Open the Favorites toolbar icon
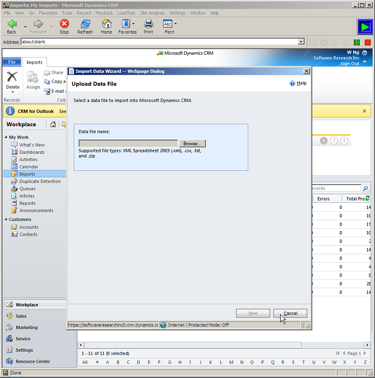This screenshot has height=378, width=375. pos(126,24)
